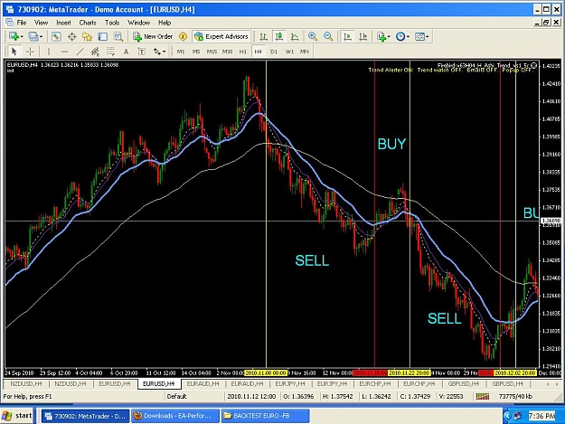Viewport: 565px width, 424px height.
Task: Open the Data Window crosshair-target icon
Action: pyautogui.click(x=71, y=36)
